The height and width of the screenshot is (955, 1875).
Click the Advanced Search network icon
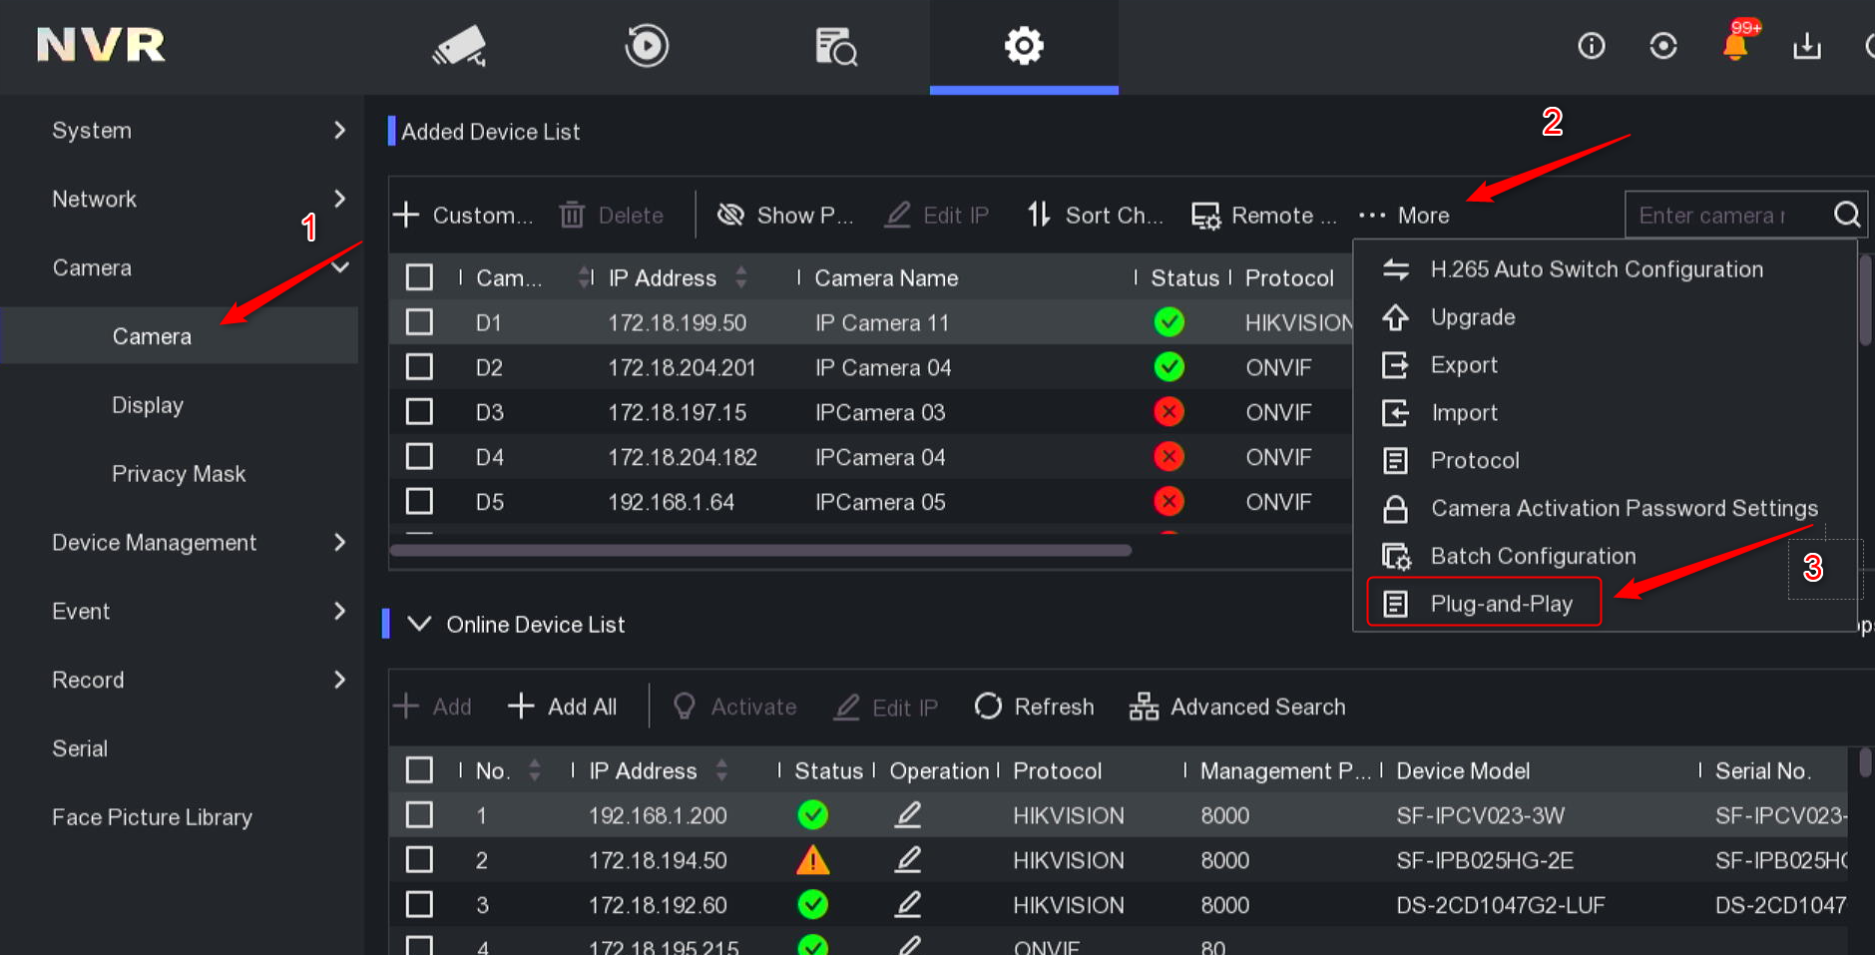[x=1144, y=707]
